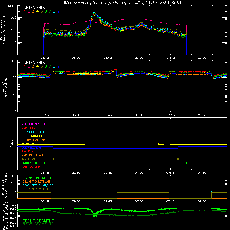Click the 'REAR SEGMENTS' livetime legend label

(x=38, y=224)
